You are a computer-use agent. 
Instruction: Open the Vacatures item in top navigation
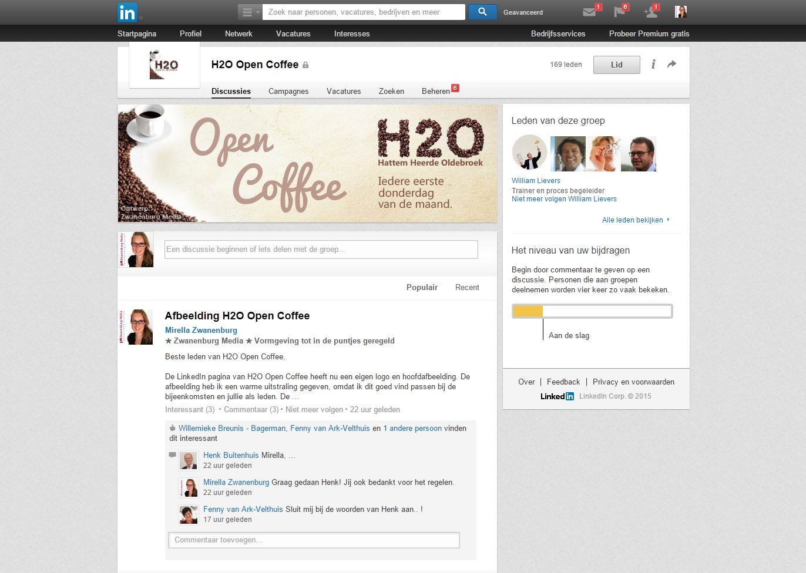pos(293,33)
